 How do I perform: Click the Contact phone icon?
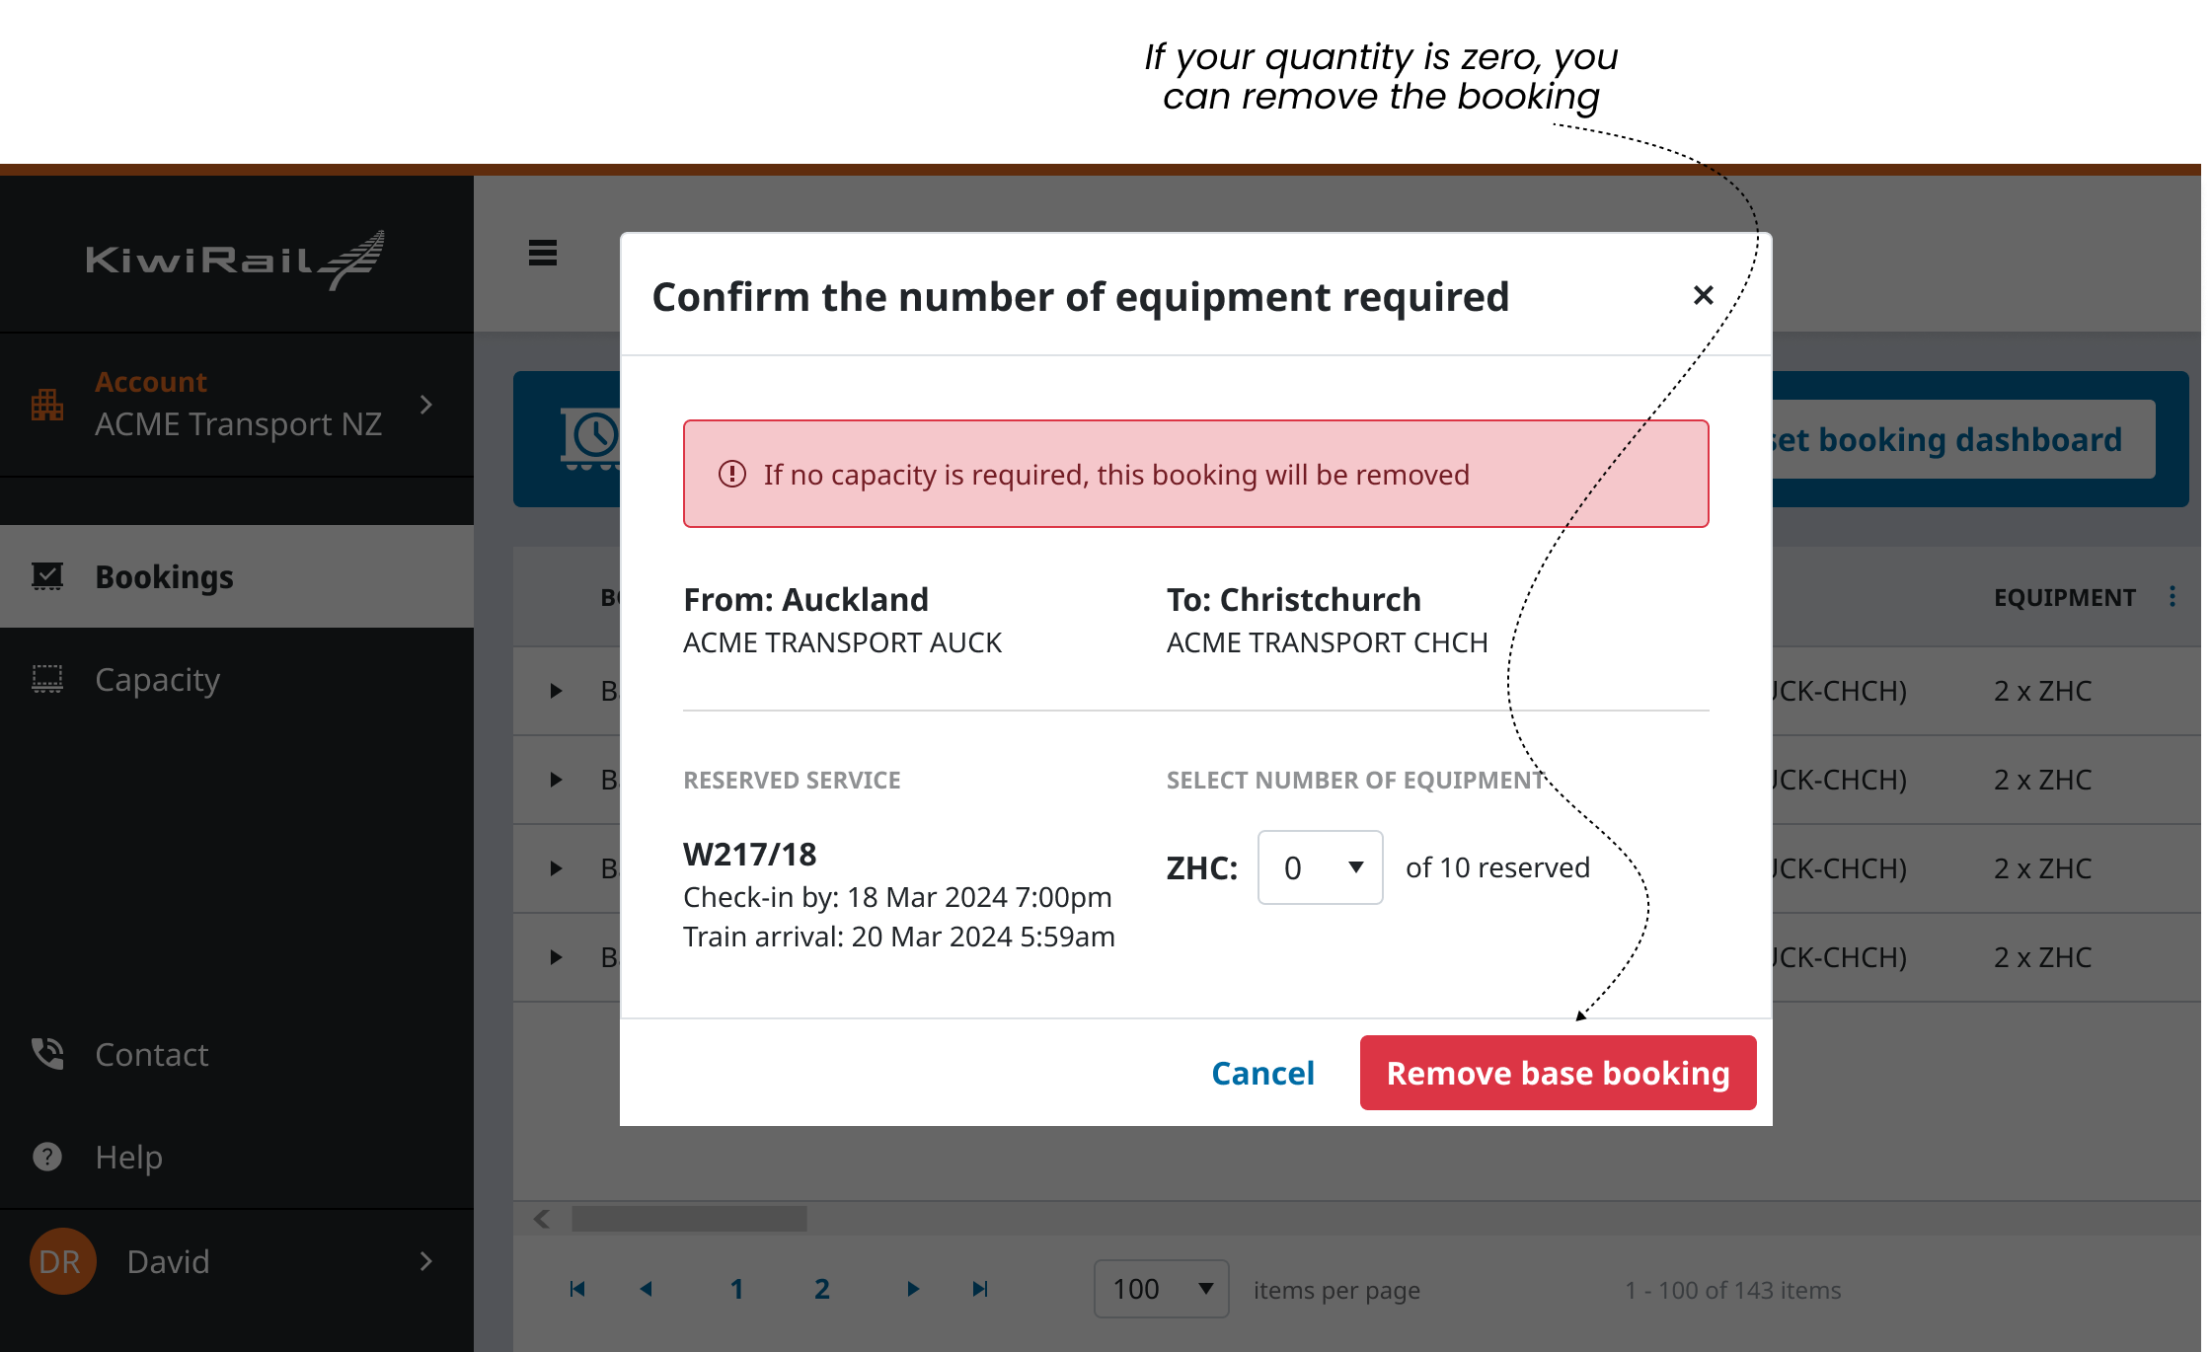(x=47, y=1054)
